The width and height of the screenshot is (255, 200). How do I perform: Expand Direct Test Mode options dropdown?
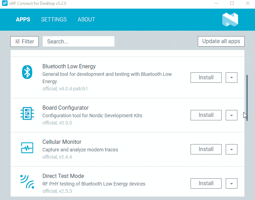(232, 183)
